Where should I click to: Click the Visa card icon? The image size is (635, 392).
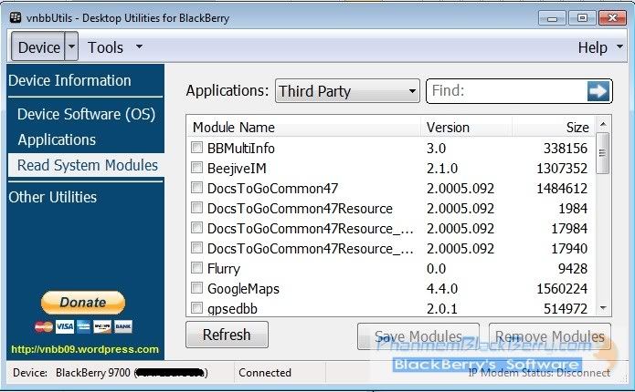pos(65,326)
